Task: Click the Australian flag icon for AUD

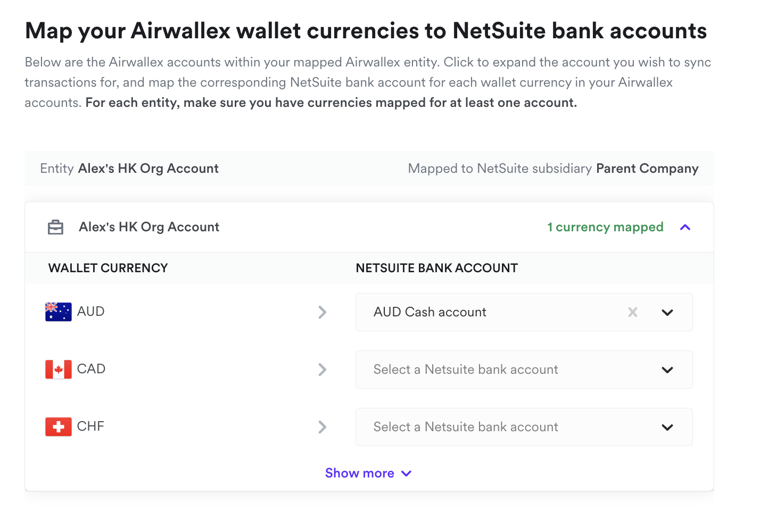Action: [57, 312]
